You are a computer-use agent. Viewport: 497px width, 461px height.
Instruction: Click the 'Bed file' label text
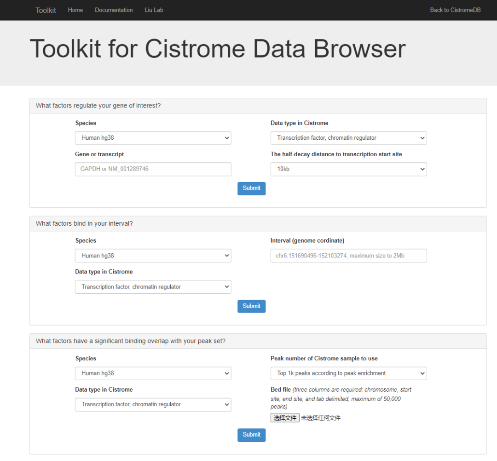click(x=281, y=389)
